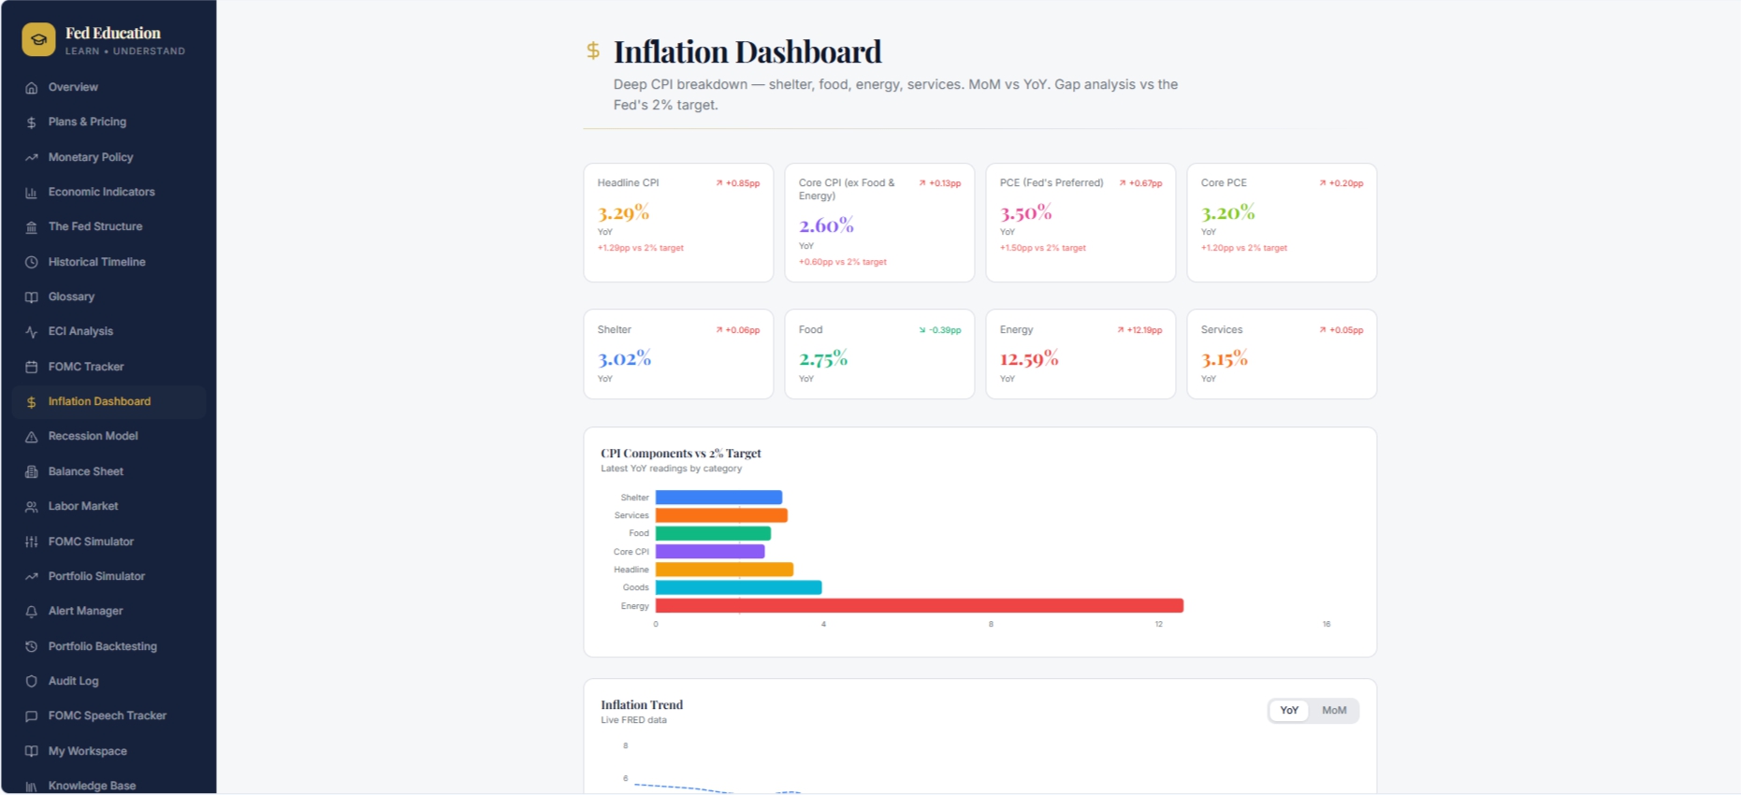Click the red Energy bar in the chart

920,606
